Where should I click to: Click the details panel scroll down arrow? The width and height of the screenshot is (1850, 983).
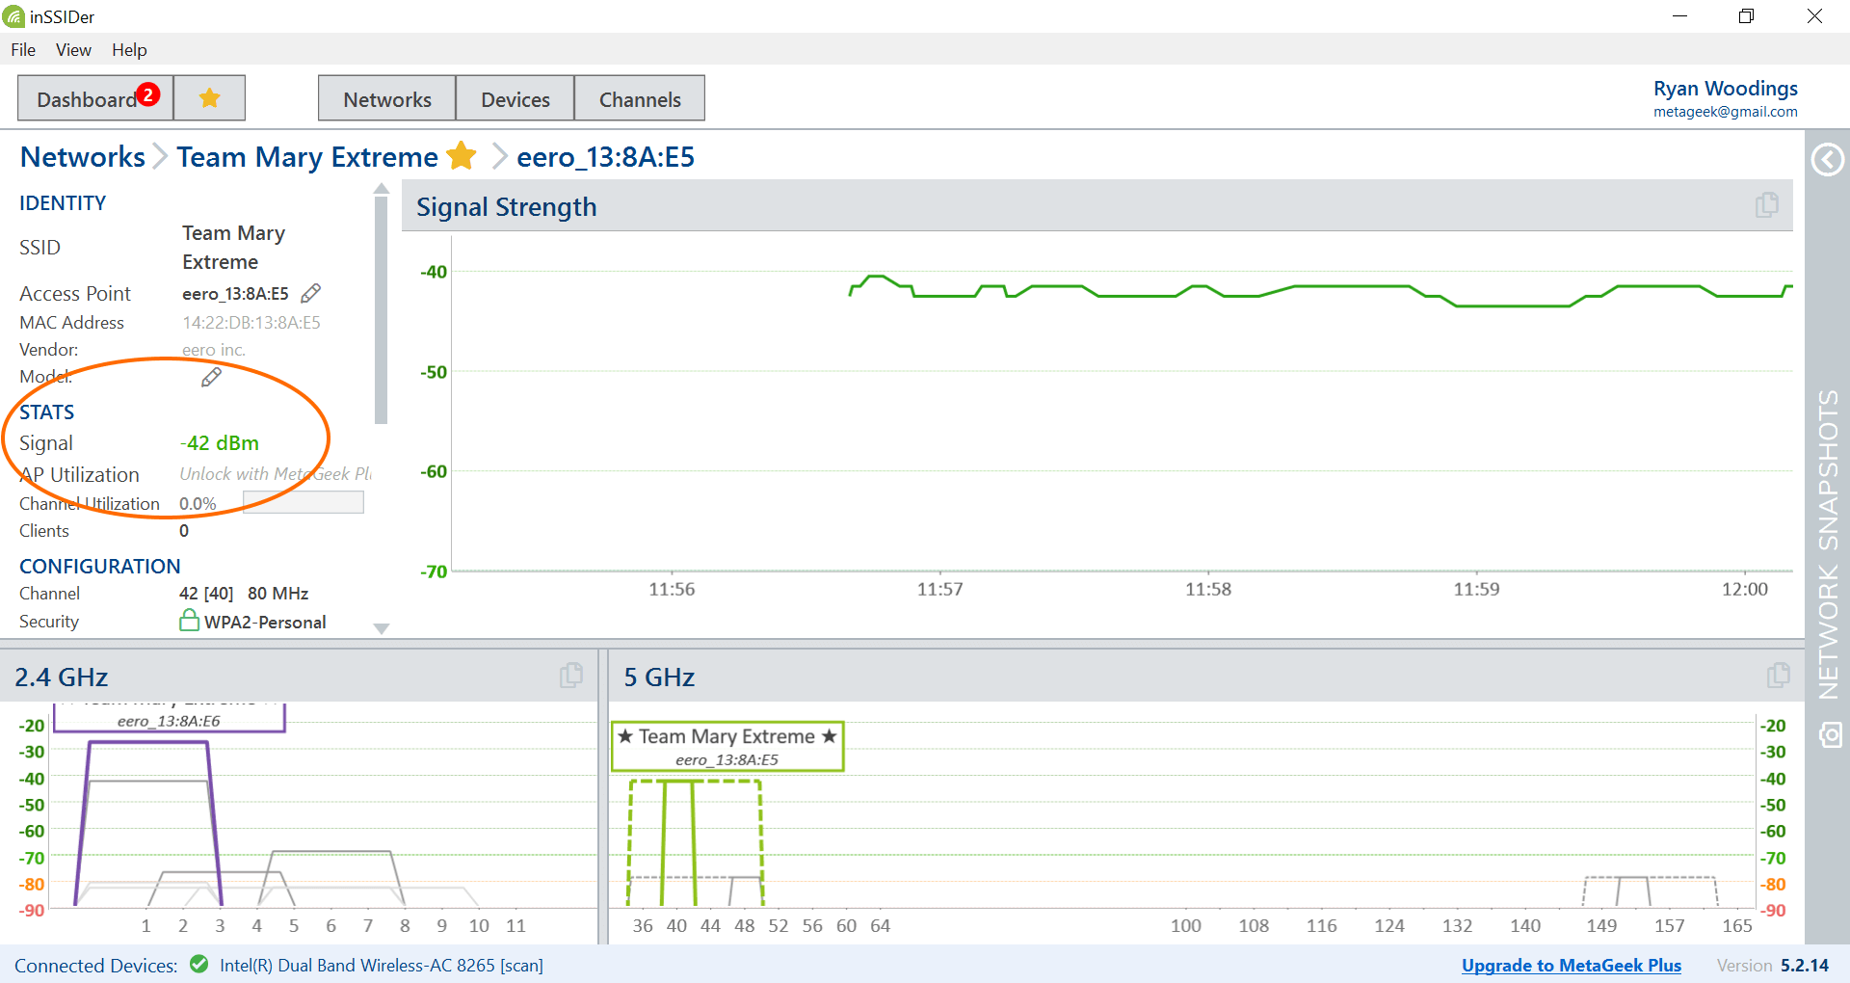point(382,628)
